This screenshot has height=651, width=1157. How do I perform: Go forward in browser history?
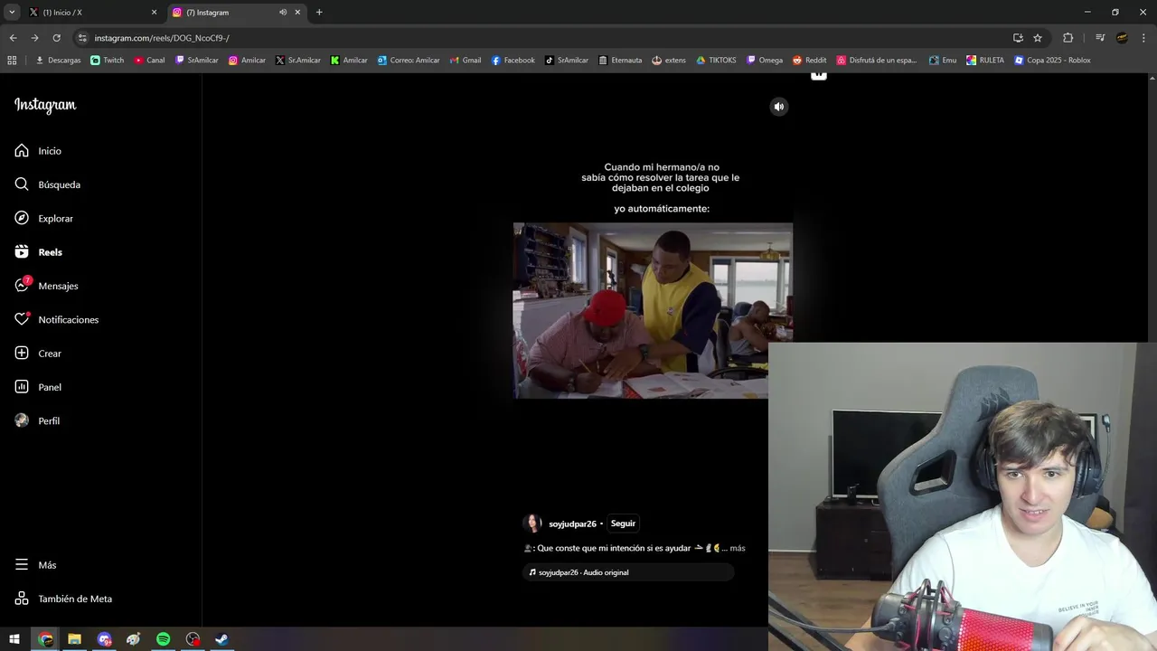point(34,38)
